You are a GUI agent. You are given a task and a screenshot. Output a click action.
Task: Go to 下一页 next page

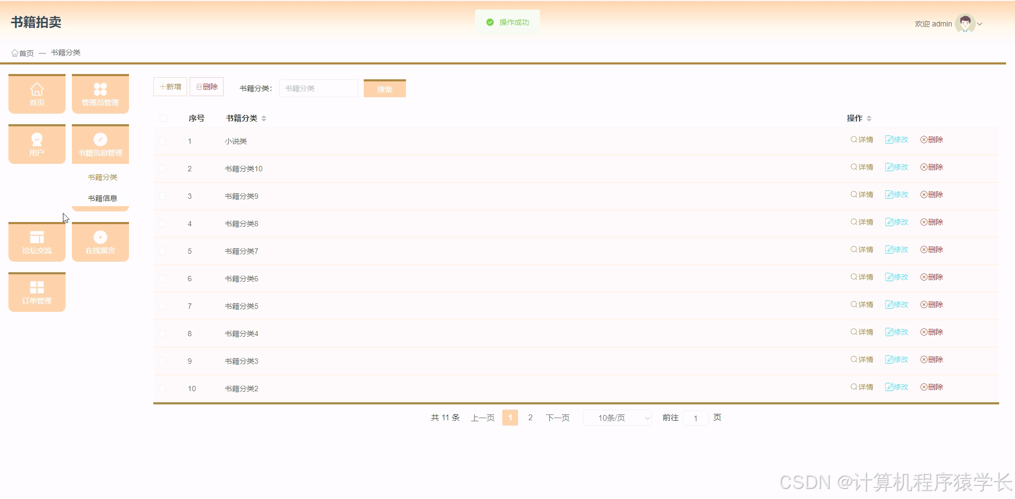tap(558, 418)
